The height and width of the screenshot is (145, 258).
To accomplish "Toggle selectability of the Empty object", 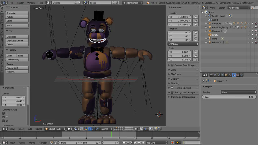I will pos(253,35).
